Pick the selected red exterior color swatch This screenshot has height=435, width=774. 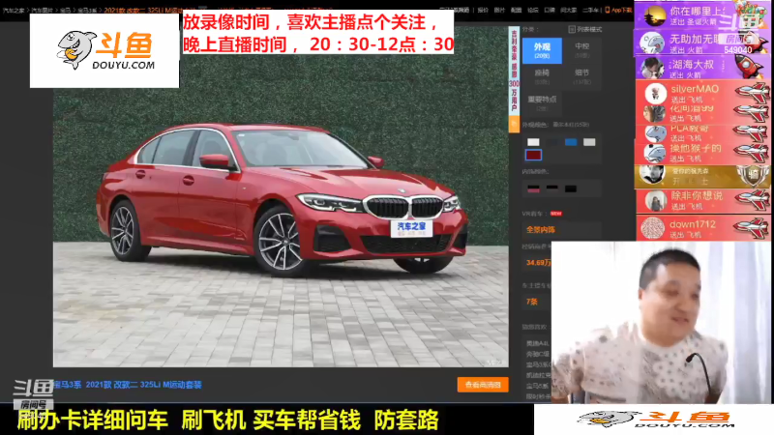(533, 155)
